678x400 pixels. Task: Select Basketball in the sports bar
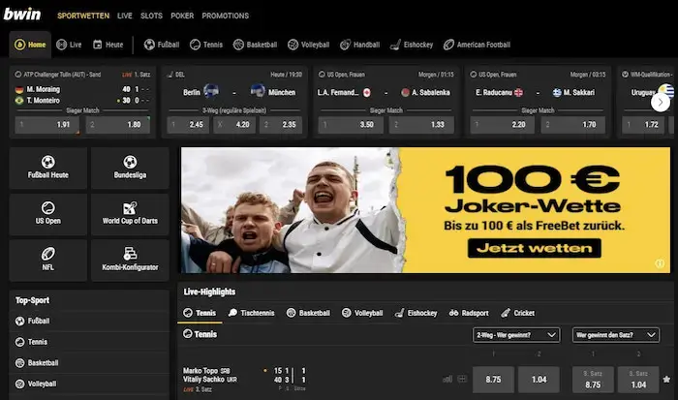pos(255,45)
